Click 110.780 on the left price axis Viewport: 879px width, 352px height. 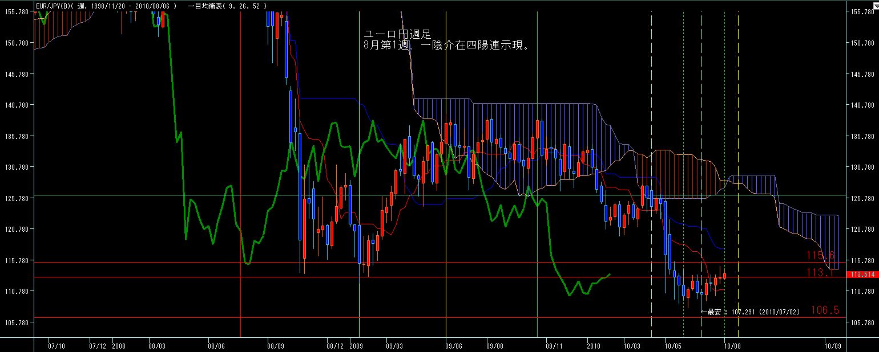(15, 291)
